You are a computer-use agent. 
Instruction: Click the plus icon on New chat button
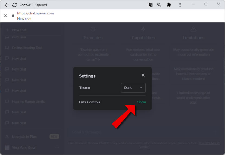(7, 30)
